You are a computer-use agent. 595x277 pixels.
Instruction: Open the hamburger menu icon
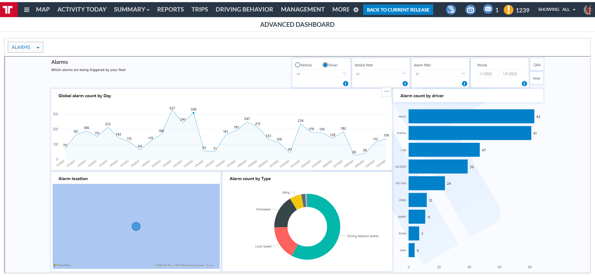point(27,10)
